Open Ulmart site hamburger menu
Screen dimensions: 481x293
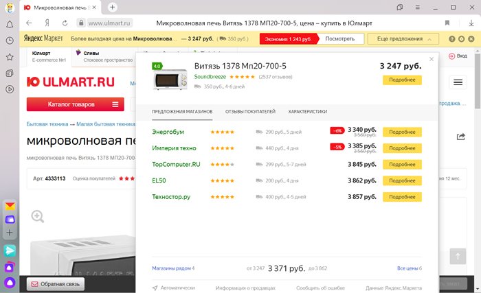tap(458, 82)
